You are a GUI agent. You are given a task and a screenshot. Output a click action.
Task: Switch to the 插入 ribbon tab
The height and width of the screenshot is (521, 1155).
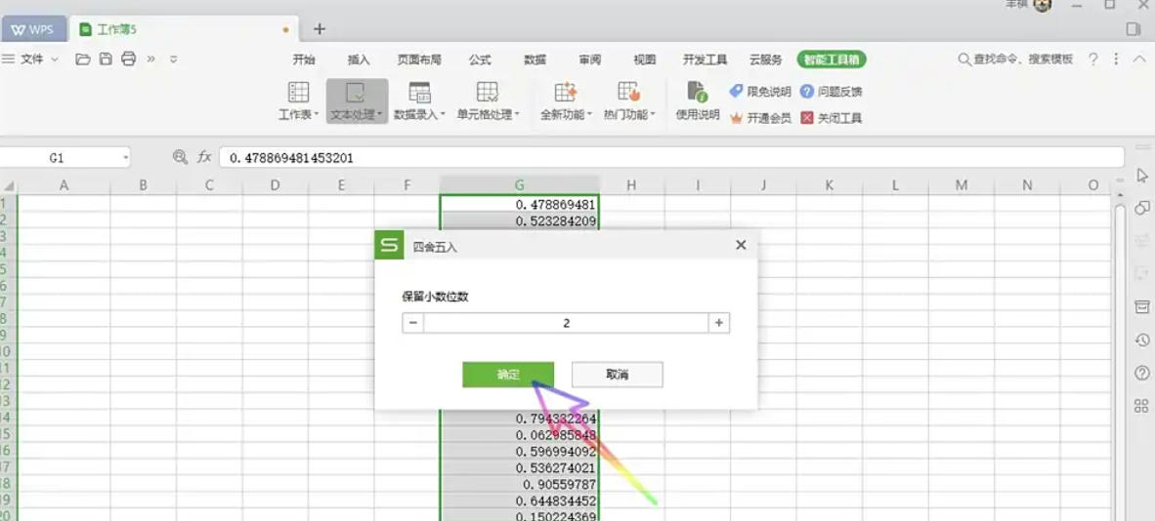click(358, 60)
